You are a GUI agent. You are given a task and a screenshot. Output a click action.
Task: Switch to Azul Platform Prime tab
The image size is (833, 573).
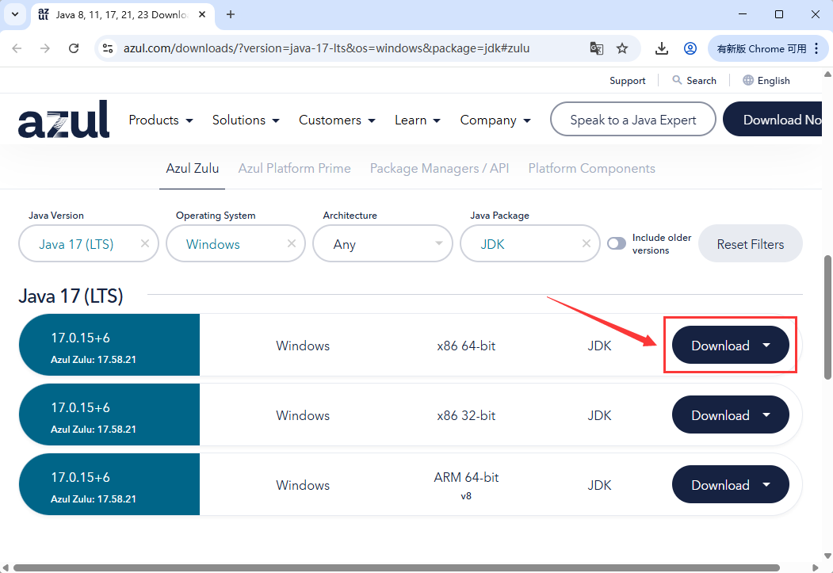pos(294,168)
